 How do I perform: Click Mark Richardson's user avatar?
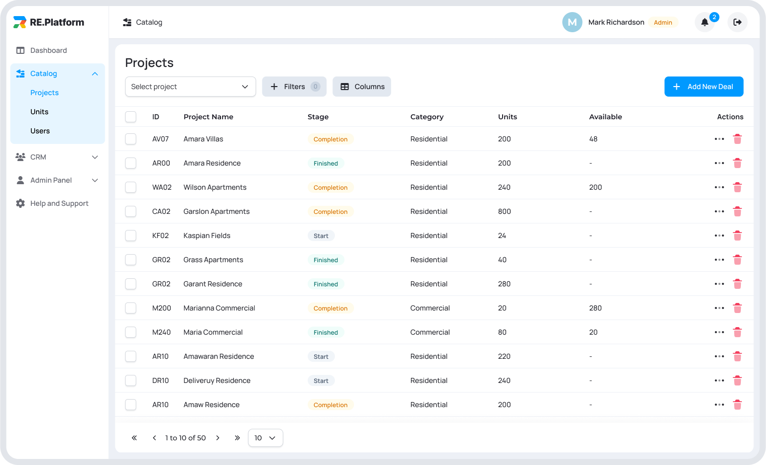[x=572, y=22]
